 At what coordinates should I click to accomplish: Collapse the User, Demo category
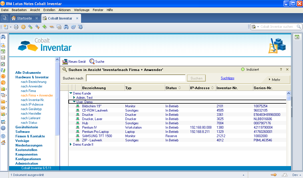tap(74, 102)
